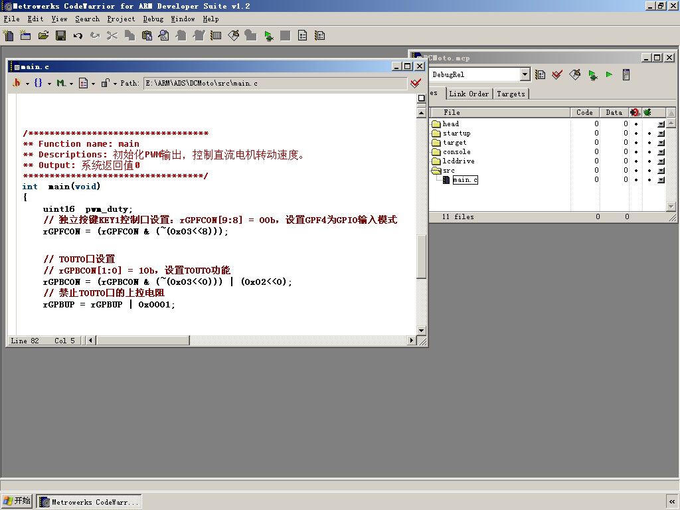Click the Project Inspector page icon in the main toolbar

click(303, 36)
